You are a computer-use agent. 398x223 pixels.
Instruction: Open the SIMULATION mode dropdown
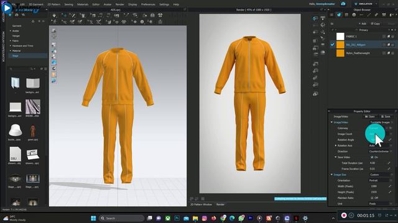[365, 4]
